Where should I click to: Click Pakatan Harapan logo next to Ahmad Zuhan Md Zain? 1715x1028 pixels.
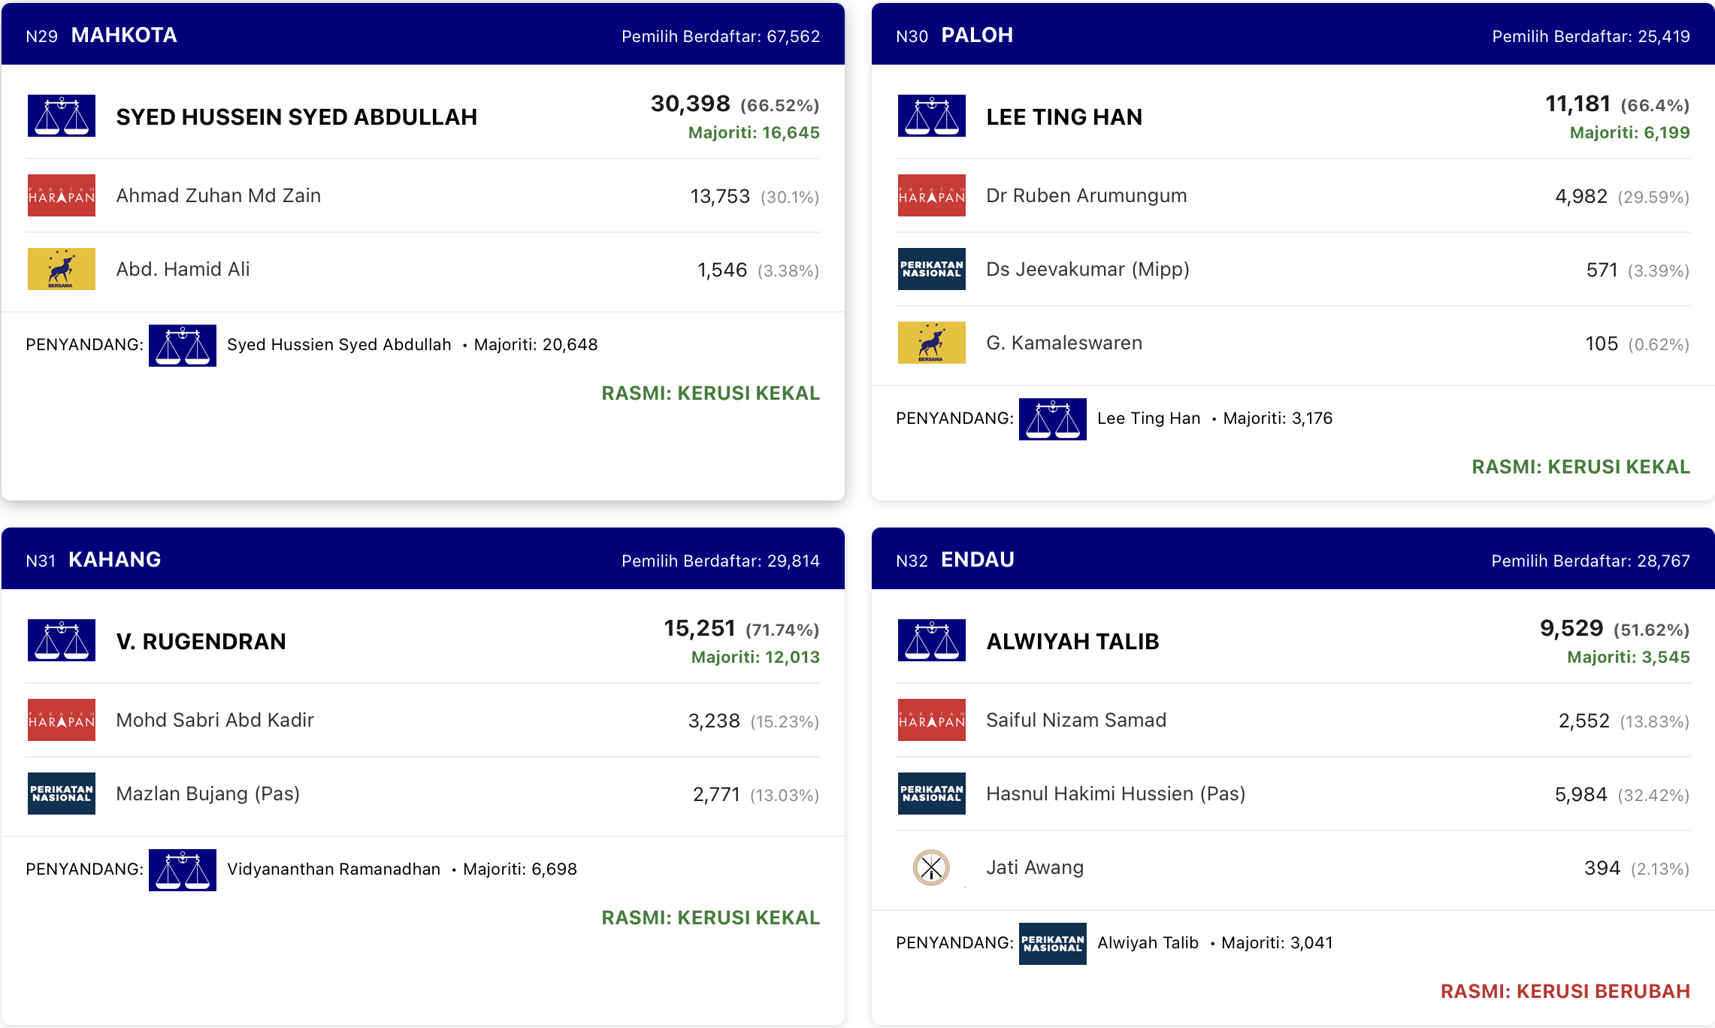62,195
